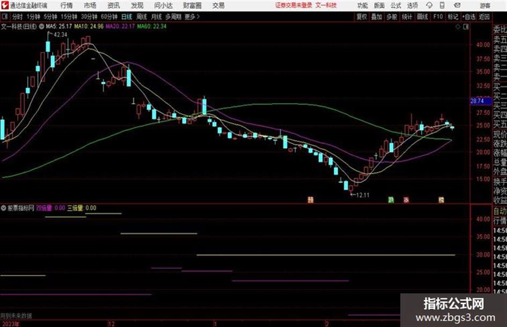Image resolution: width=507 pixels, height=327 pixels.
Task: Click the 2023年 label on time axis
Action: (x=11, y=324)
